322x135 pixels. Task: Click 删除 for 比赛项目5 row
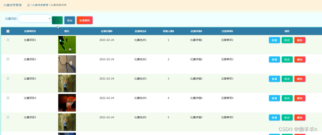pos(300,118)
